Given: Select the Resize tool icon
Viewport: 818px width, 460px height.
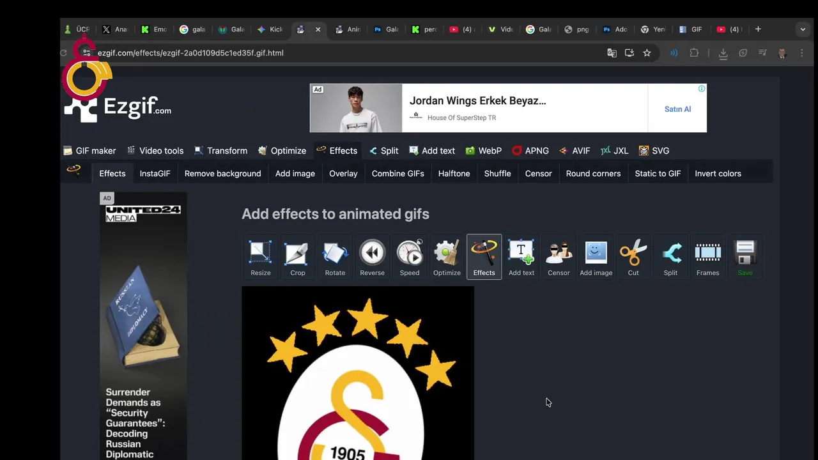Looking at the screenshot, I should coord(260,257).
